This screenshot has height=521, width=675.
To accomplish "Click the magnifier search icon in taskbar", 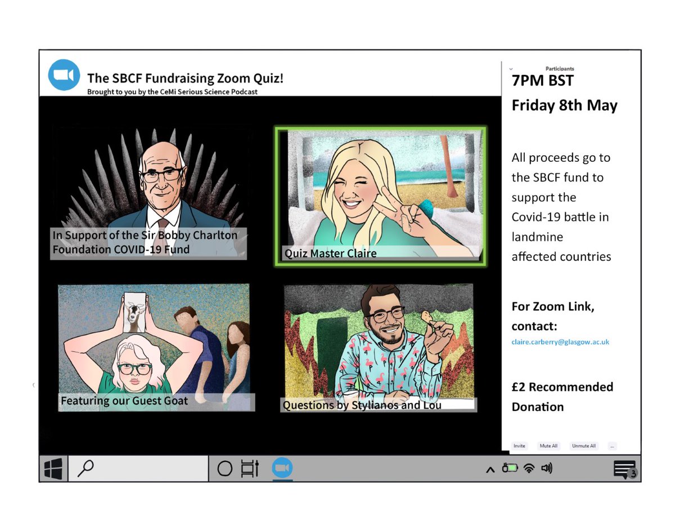I will [x=85, y=468].
